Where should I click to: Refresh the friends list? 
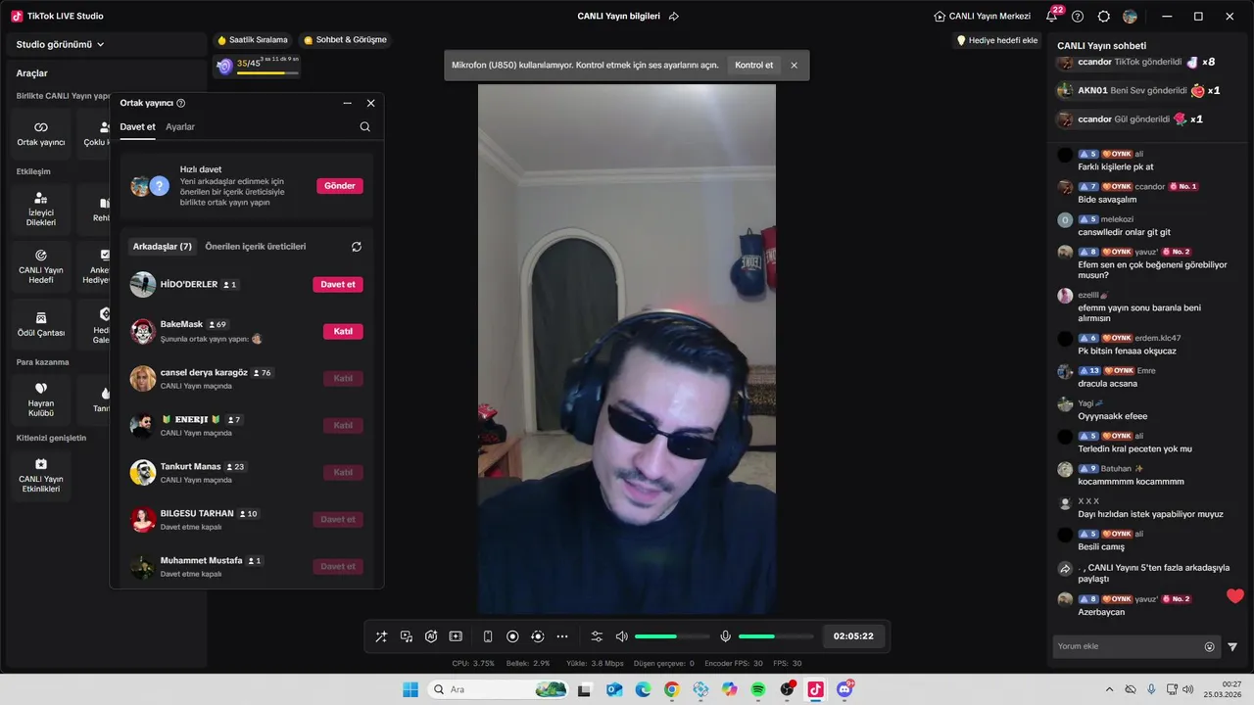pyautogui.click(x=357, y=247)
